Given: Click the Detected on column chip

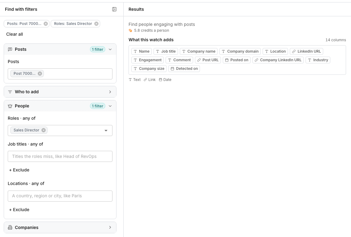Looking at the screenshot, I should pyautogui.click(x=184, y=69).
